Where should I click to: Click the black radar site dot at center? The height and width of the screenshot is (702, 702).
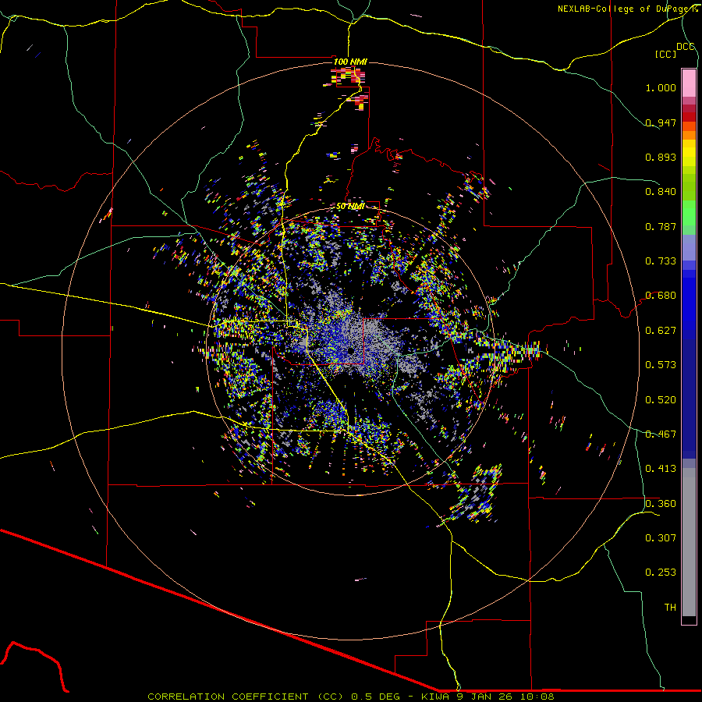pos(351,350)
